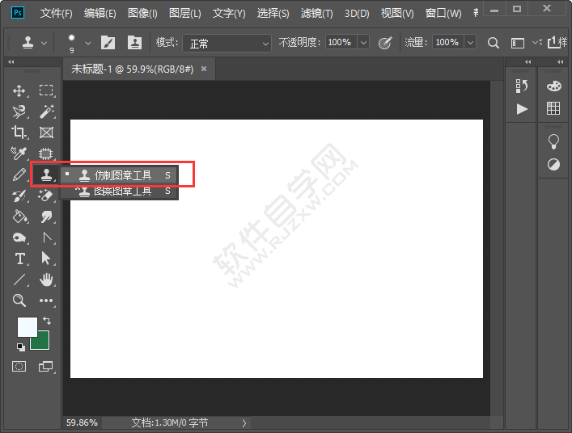572x433 pixels.
Task: Click the foreground color swatch
Action: tap(28, 326)
